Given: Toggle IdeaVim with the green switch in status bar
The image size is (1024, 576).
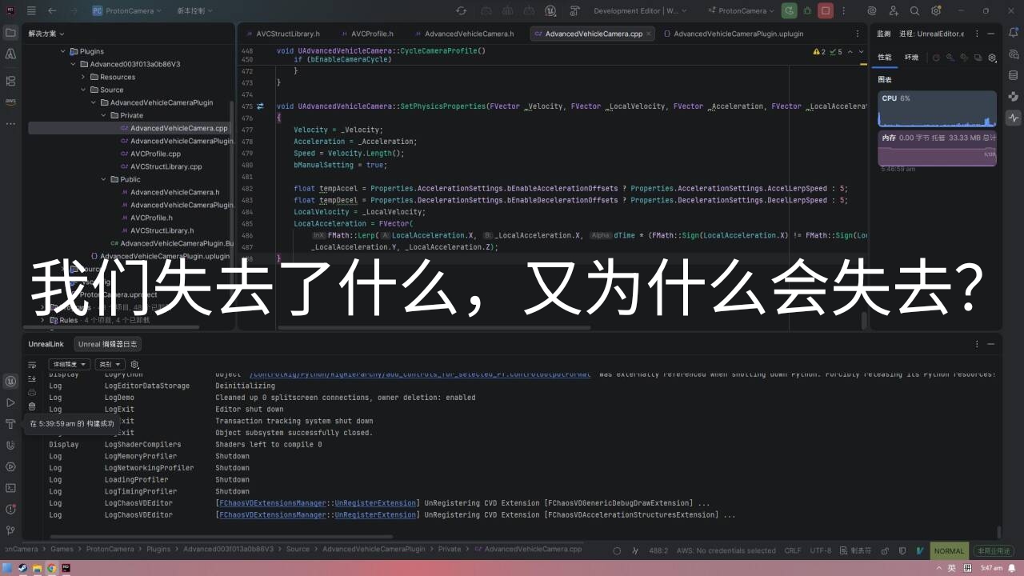Looking at the screenshot, I should (x=920, y=550).
